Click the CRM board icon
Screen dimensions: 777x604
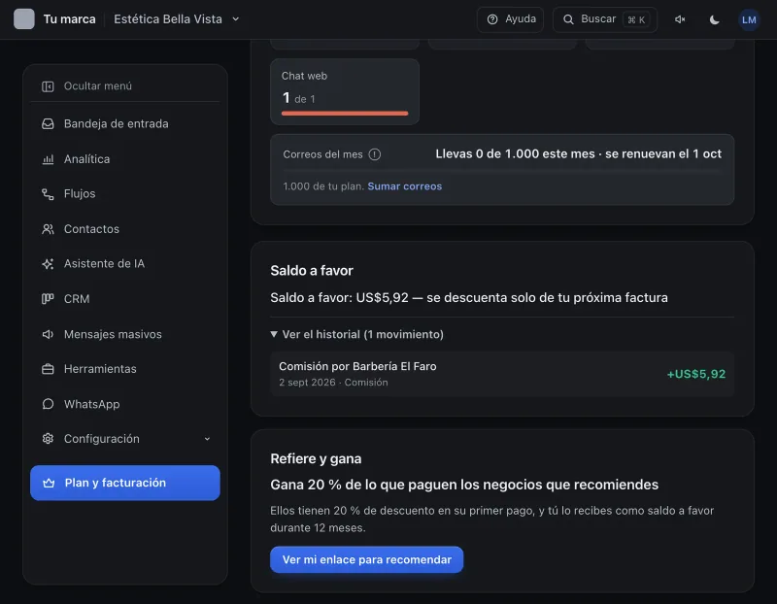pos(48,299)
